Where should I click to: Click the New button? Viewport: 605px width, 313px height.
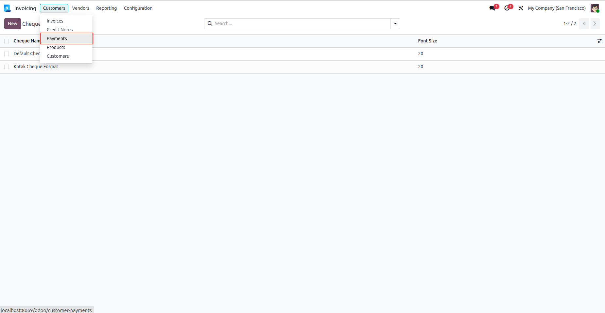12,23
